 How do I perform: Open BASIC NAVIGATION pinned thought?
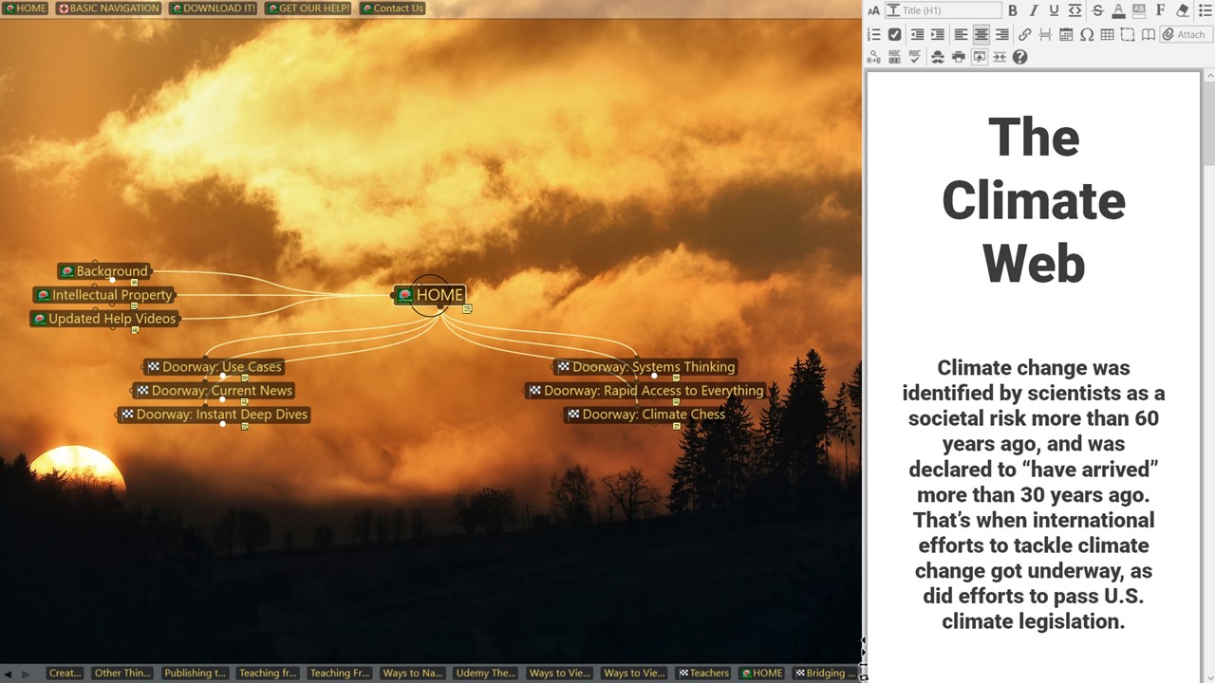click(108, 9)
